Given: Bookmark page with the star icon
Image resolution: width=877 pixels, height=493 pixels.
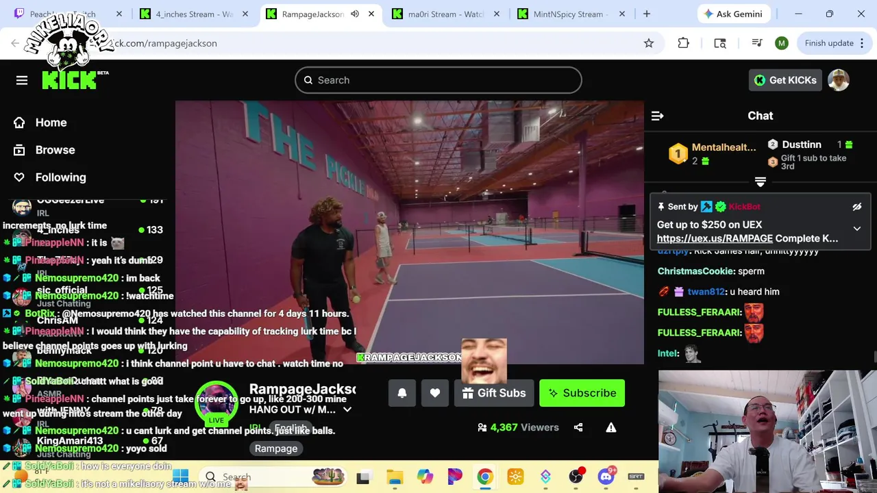Looking at the screenshot, I should click(649, 43).
